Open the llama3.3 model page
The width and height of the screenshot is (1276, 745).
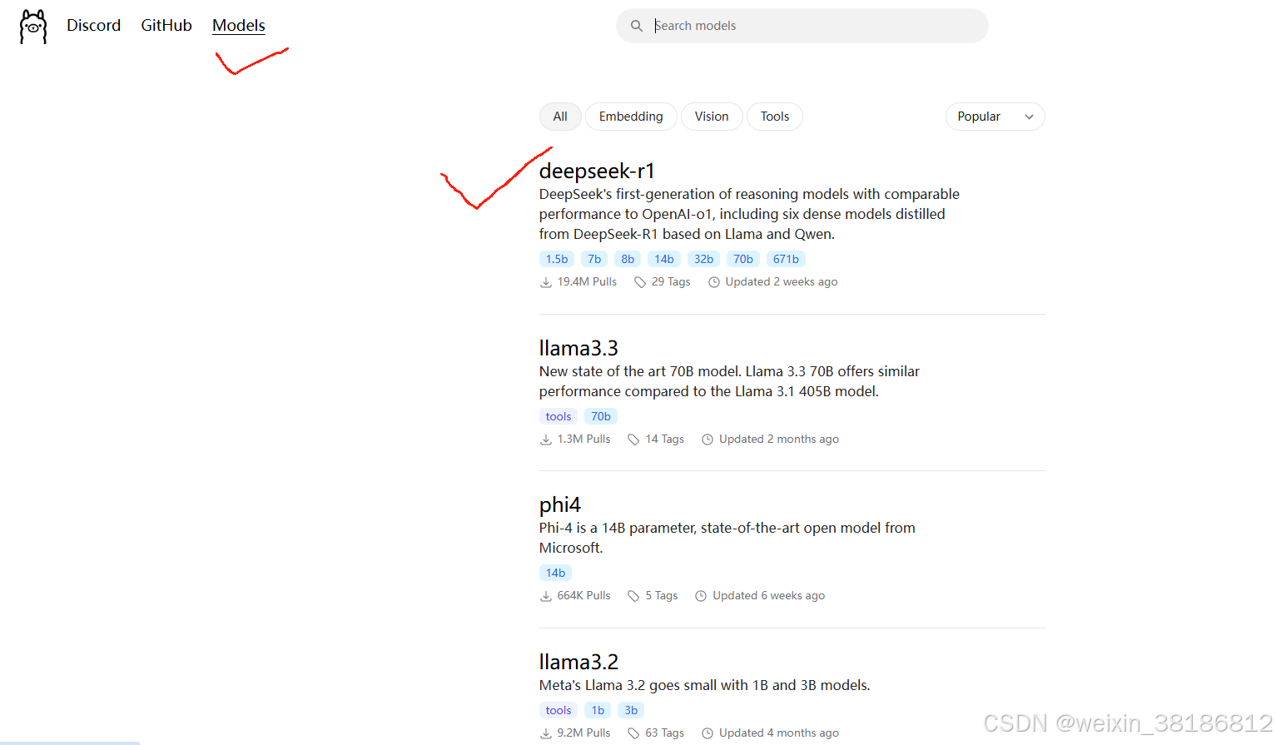pyautogui.click(x=578, y=348)
